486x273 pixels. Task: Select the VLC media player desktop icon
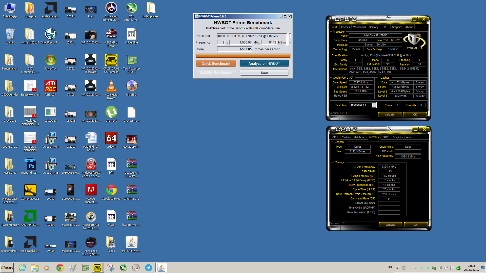click(x=111, y=90)
